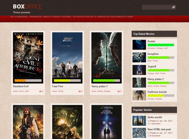Image resolution: width=189 pixels, height=139 pixels.
Task: Click Thriller tag under Fast Five
Action: pos(61,91)
